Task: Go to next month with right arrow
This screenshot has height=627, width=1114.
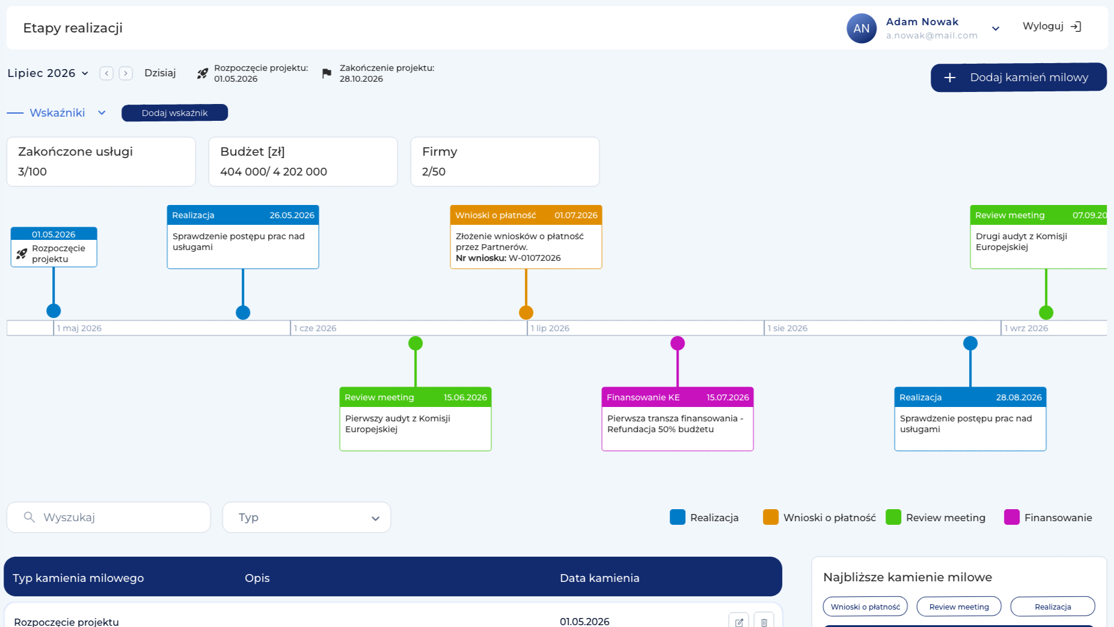Action: (x=126, y=73)
